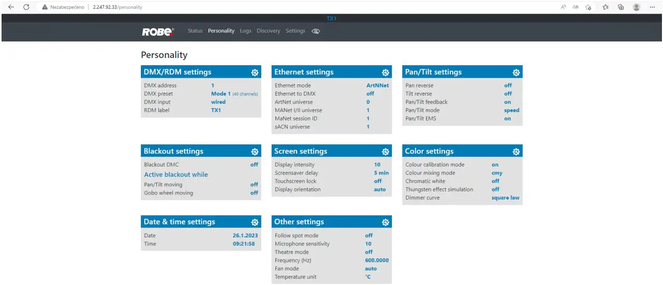
Task: Click Chromatic white off value
Action: 495,181
